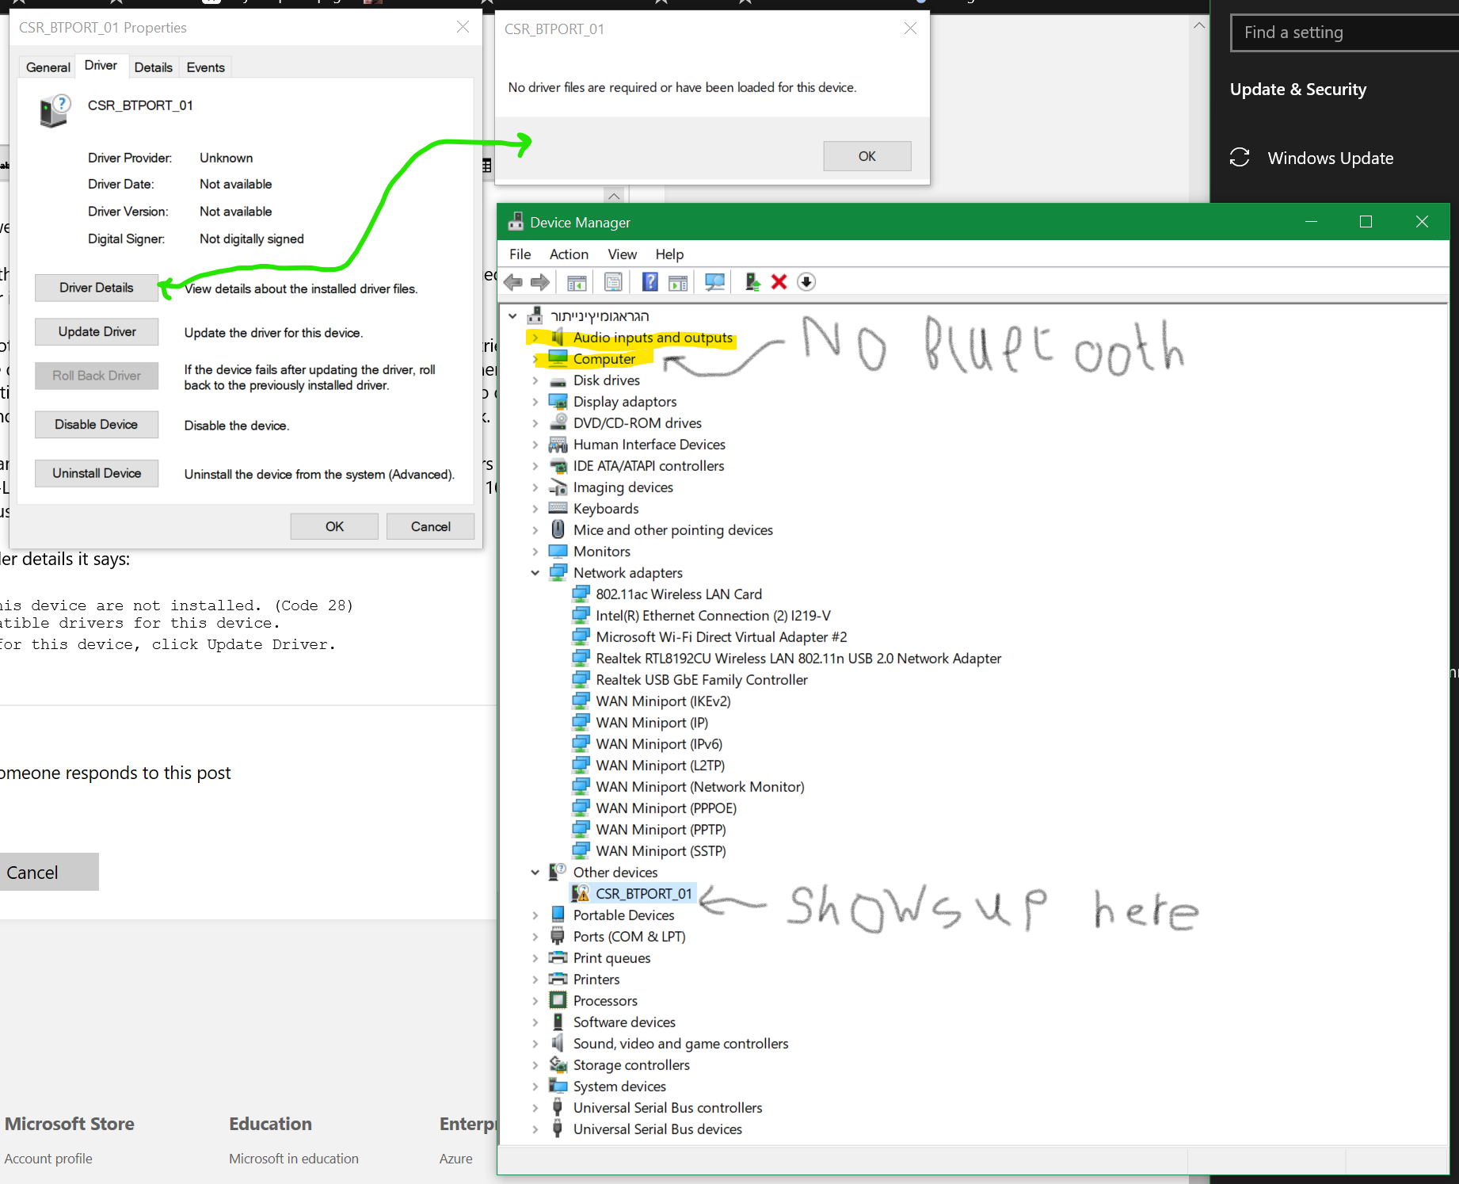
Task: Collapse the Network adapters category
Action: tap(535, 572)
